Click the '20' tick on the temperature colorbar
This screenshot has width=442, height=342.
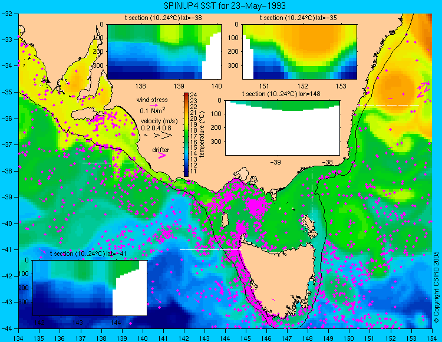[193, 119]
